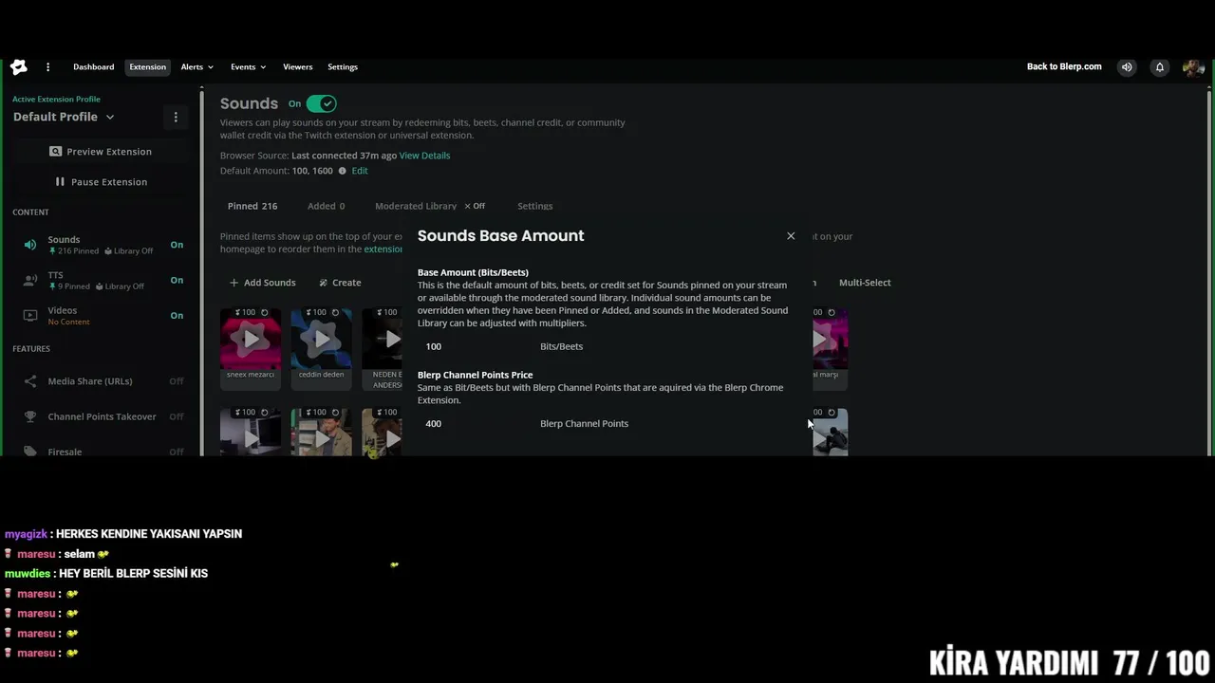Open Channel Points Takeover feature
The image size is (1215, 683).
coord(102,416)
